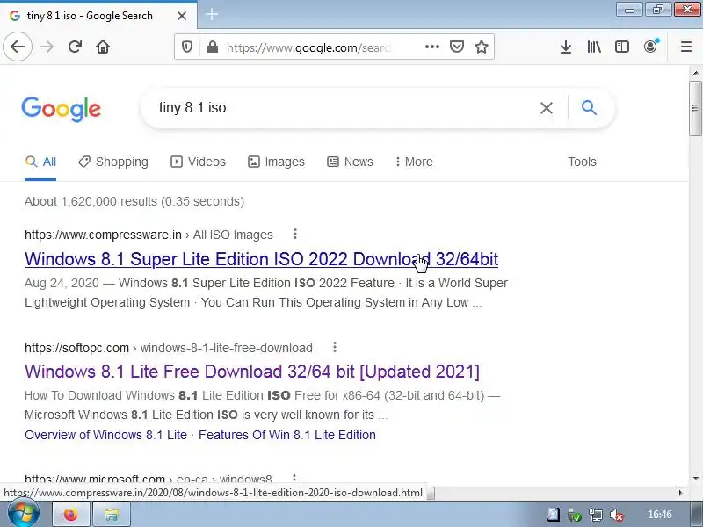This screenshot has height=527, width=703.
Task: Open tracking protection shield icon
Action: [187, 47]
